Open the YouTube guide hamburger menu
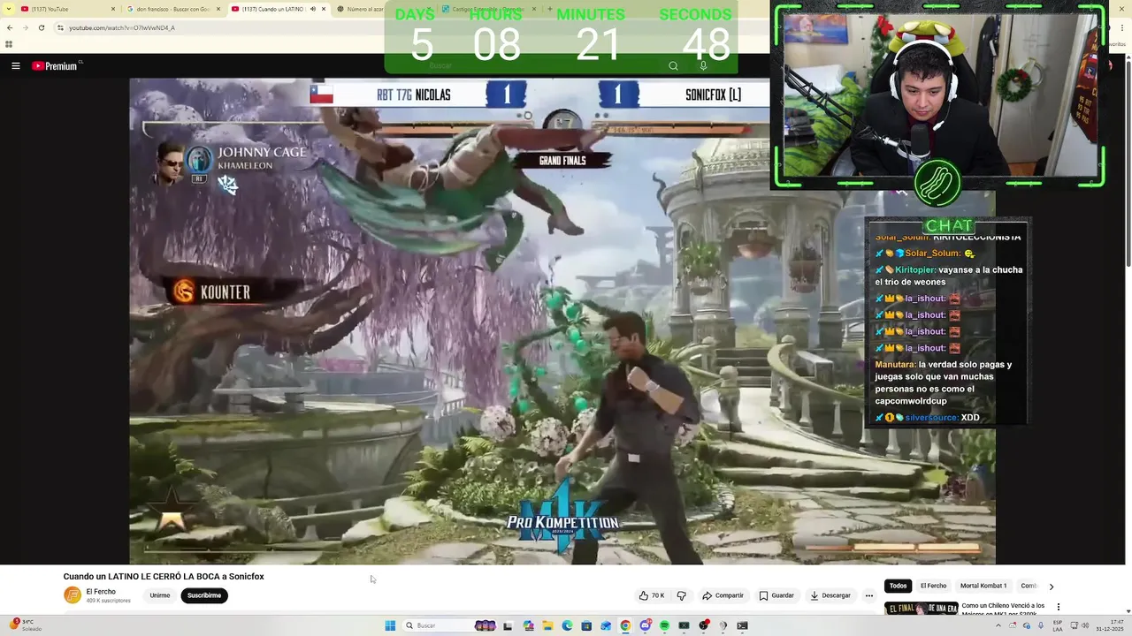The height and width of the screenshot is (636, 1132). pos(15,66)
